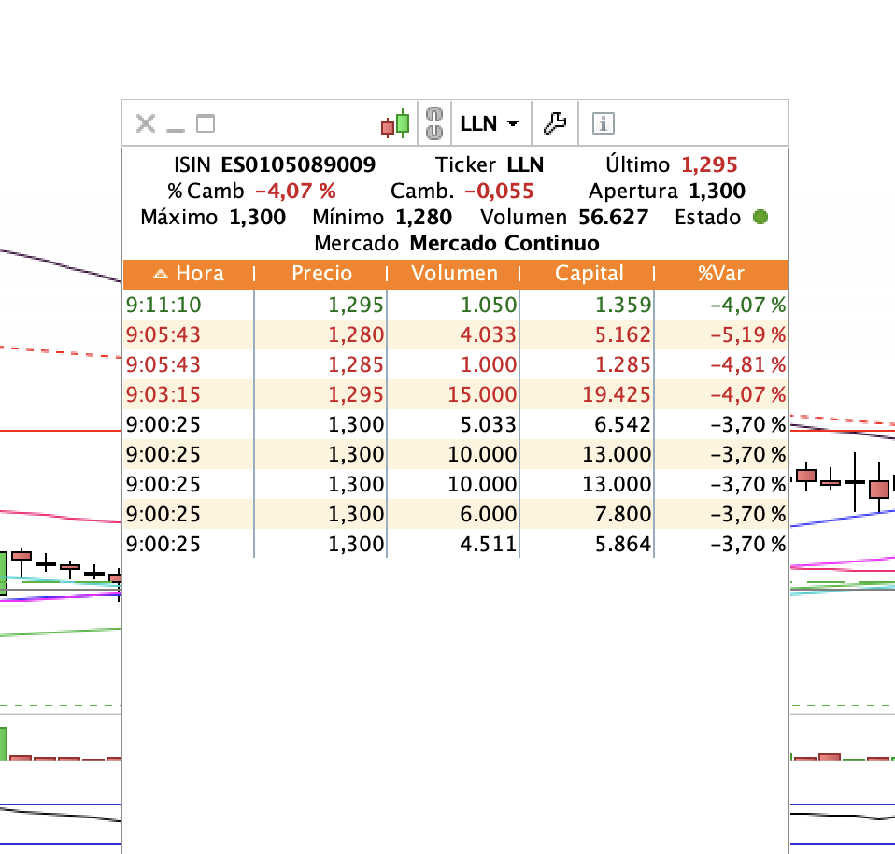Sort by the Hora column header
Screen dimensions: 895x854
coord(189,274)
